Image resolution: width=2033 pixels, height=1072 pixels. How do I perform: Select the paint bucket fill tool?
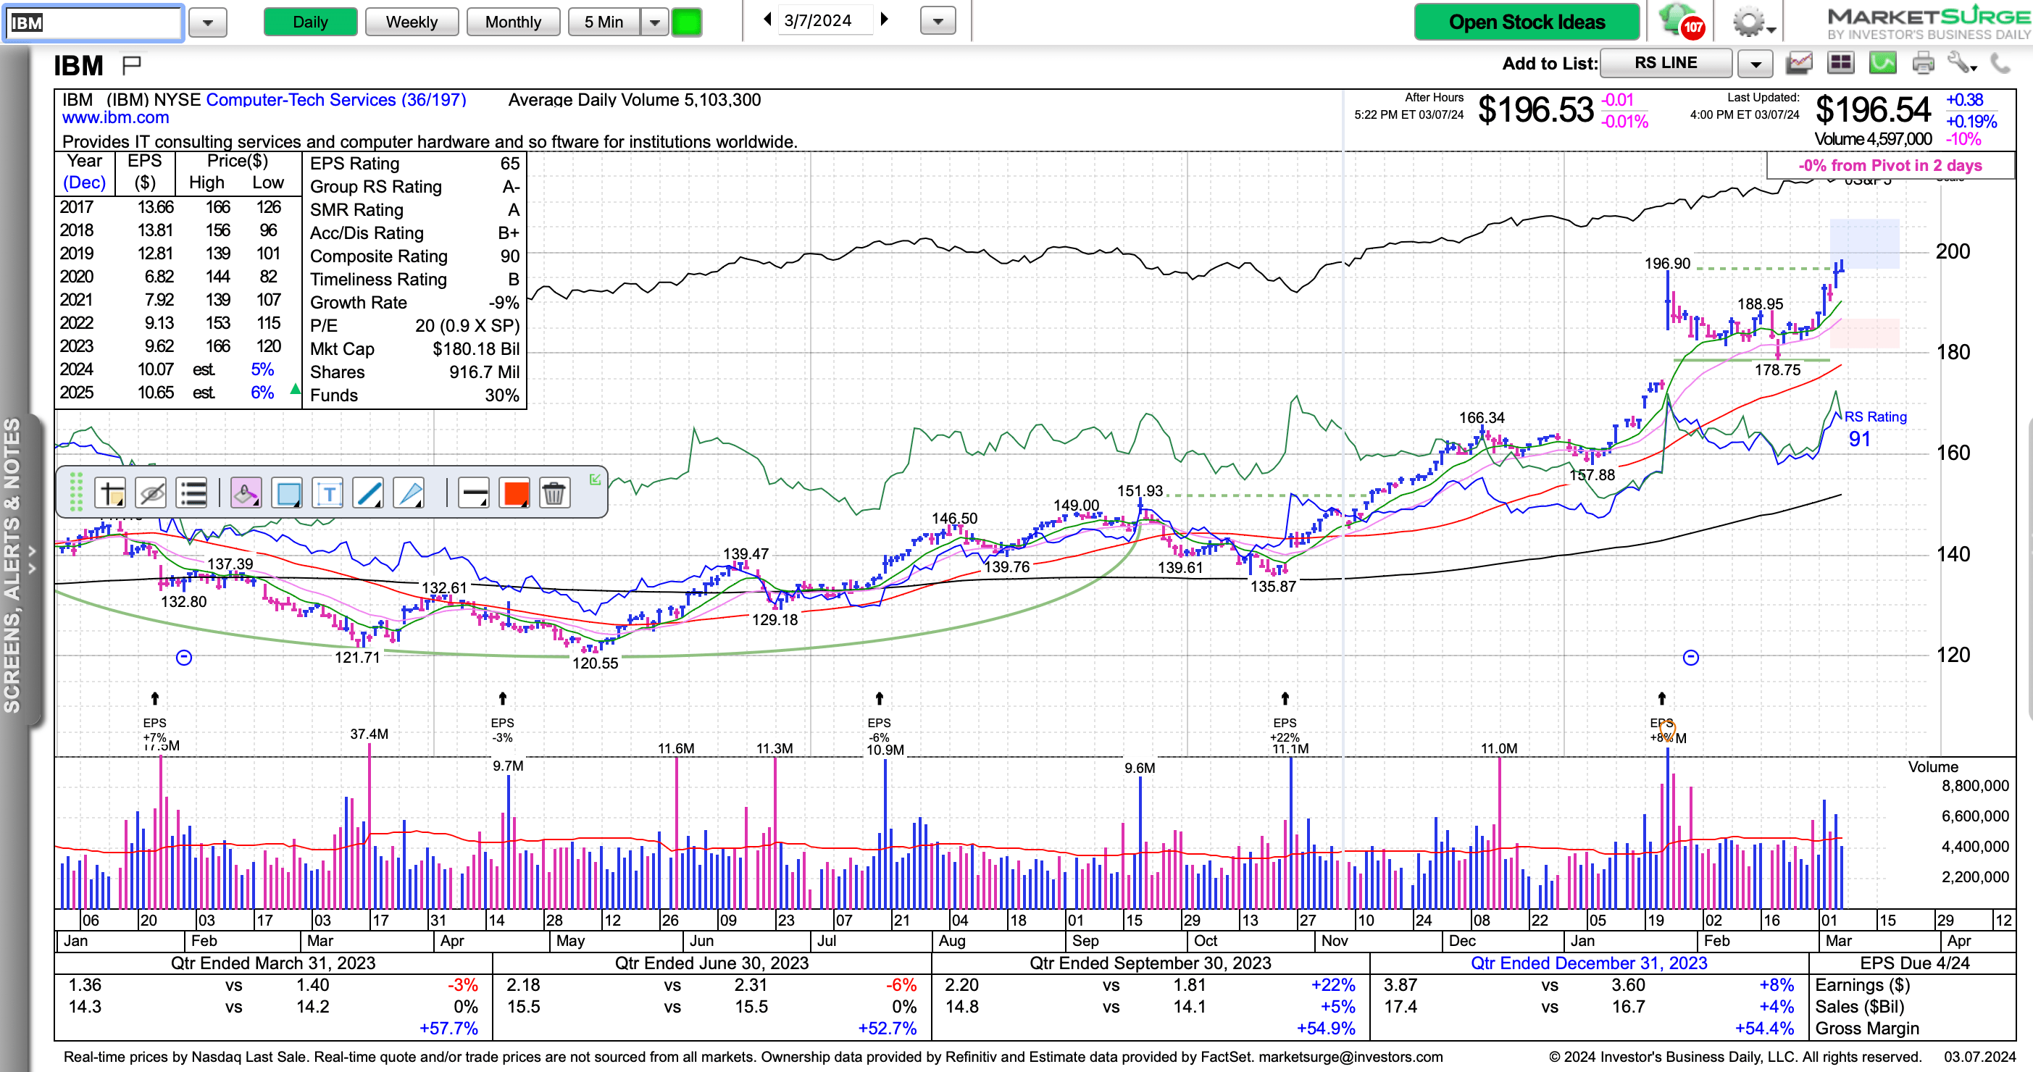pos(246,494)
